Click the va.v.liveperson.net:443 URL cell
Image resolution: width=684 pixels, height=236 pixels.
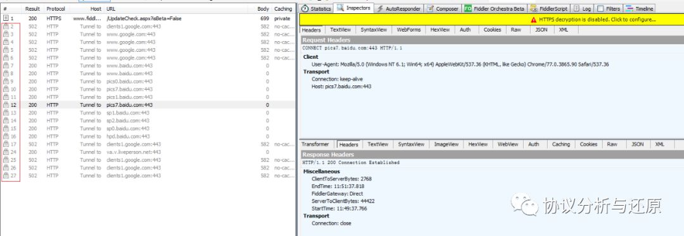(x=134, y=152)
